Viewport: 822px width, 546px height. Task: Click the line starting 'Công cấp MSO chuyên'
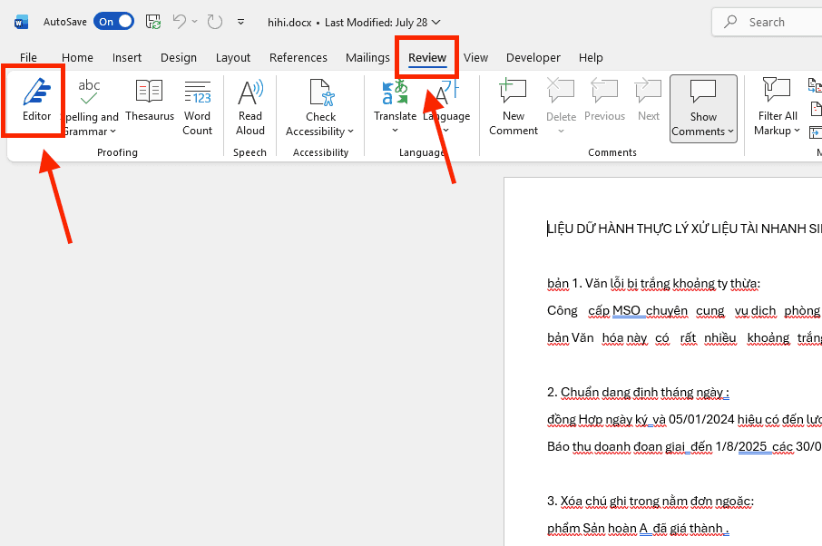(684, 311)
